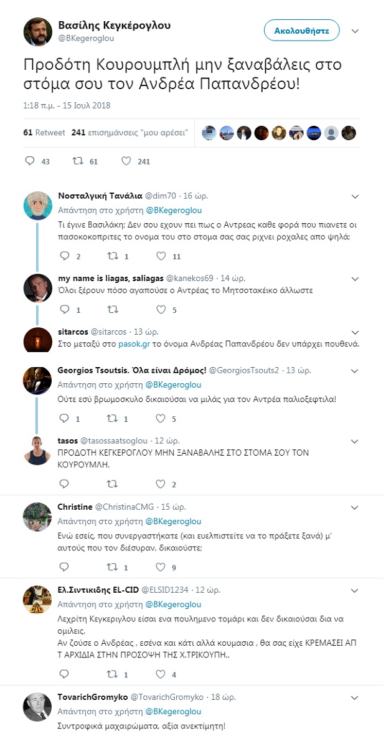386x751 pixels.
Task: Expand options for Christine's reply
Action: (355, 507)
